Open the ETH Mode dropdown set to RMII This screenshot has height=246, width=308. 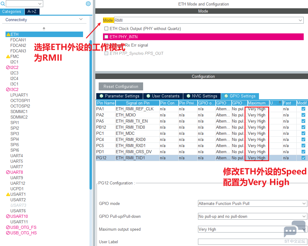click(x=209, y=21)
